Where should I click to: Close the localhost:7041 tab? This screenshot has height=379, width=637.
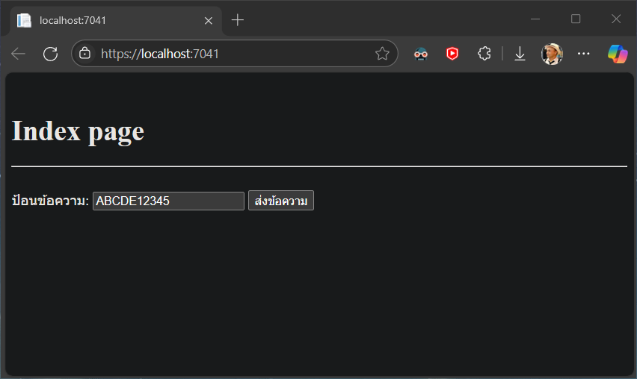209,20
